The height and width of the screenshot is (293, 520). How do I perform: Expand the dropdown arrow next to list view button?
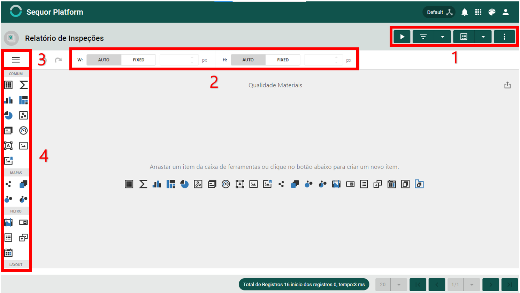click(483, 37)
